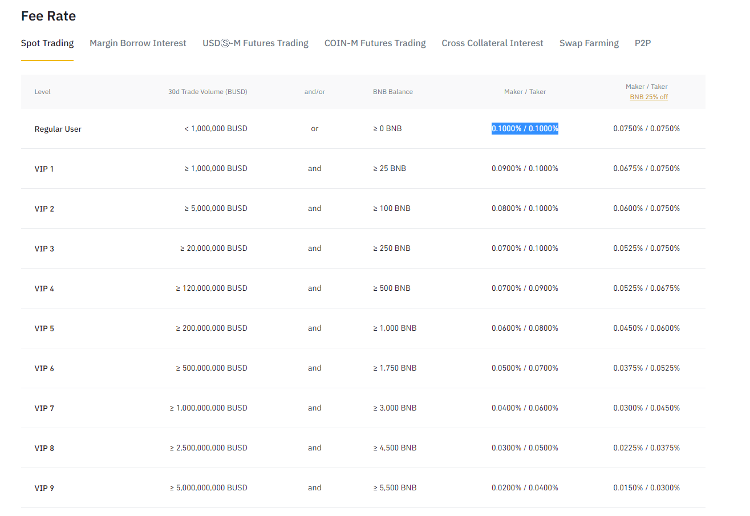Viewport: 750px width, 516px height.
Task: Click the "≥ 100 BNB" balance cell
Action: coord(392,209)
